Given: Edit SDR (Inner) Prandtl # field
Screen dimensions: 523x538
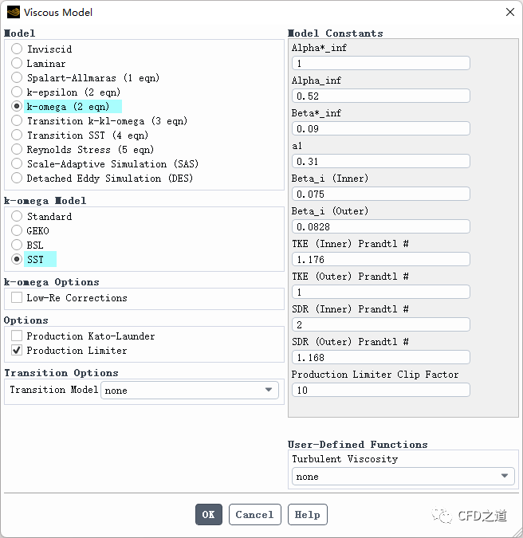Looking at the screenshot, I should 380,324.
